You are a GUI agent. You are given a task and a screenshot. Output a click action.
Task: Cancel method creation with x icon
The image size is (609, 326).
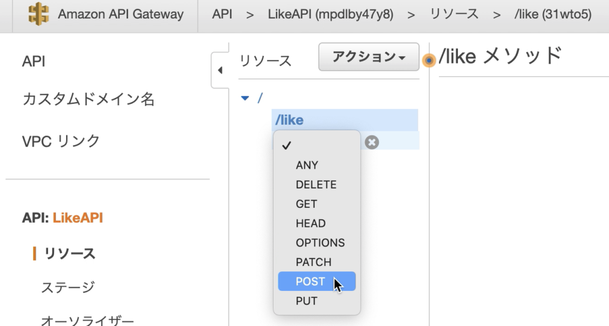point(372,143)
